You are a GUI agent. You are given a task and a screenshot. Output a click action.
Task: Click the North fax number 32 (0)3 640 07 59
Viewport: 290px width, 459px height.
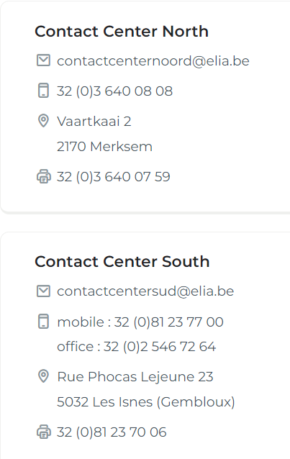pyautogui.click(x=114, y=177)
